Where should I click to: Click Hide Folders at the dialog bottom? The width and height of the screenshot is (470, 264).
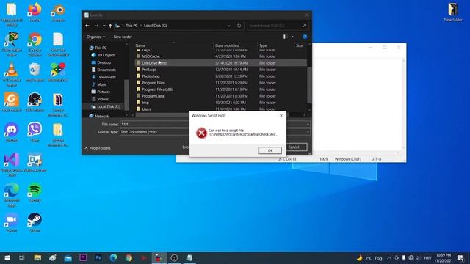coord(98,148)
